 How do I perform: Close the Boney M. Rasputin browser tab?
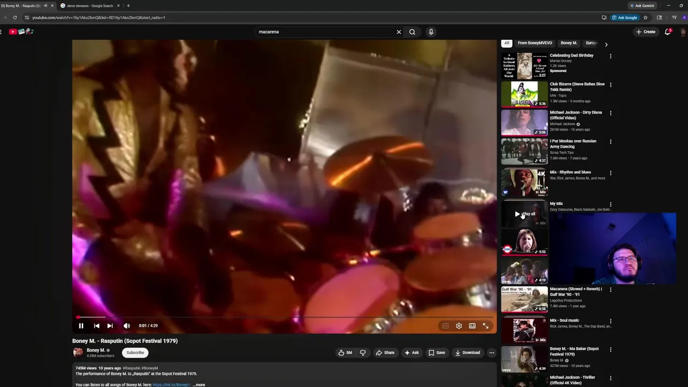pos(52,5)
